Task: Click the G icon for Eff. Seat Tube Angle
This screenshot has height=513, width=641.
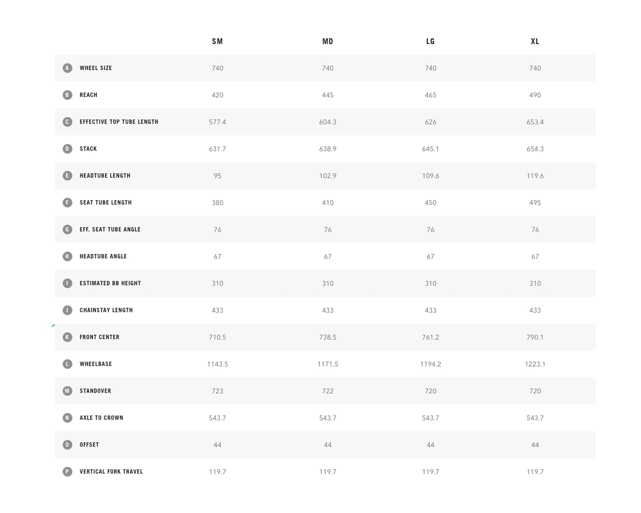Action: point(67,230)
